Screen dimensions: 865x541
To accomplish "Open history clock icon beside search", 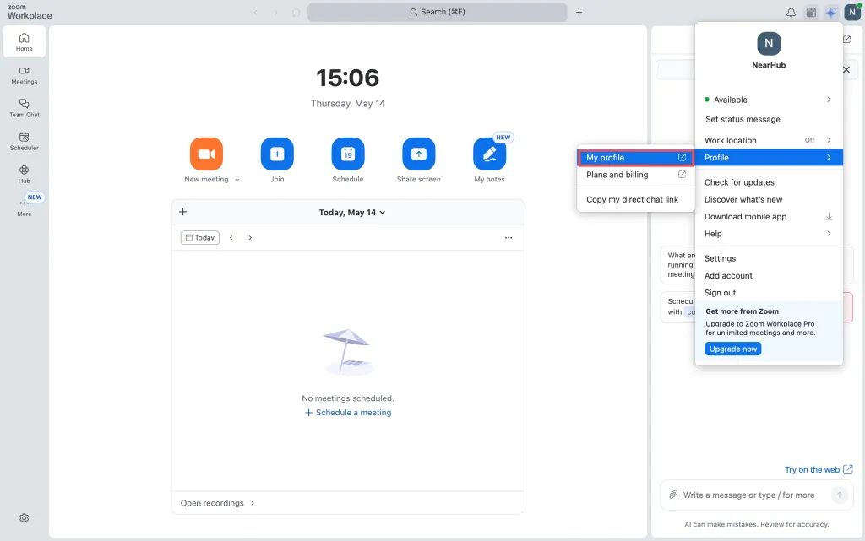I will 296,12.
